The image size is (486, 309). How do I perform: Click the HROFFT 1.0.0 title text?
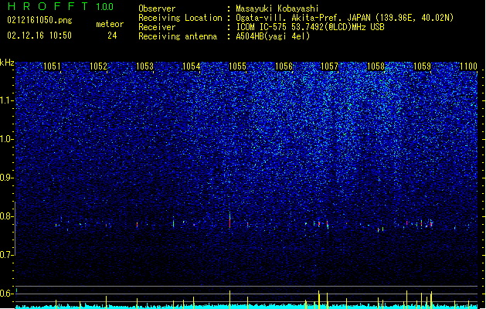point(60,6)
